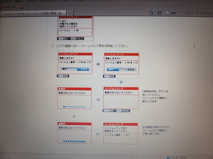Image resolution: width=213 pixels, height=159 pixels.
Task: Open the セーフティ(S) menu
Action: (x=204, y=13)
